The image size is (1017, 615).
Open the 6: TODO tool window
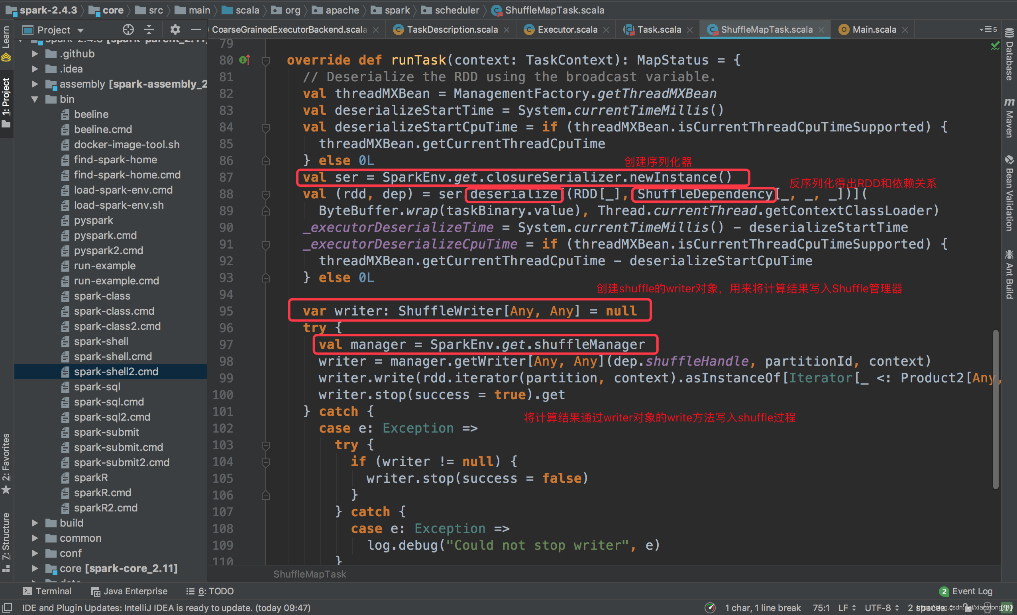point(210,591)
